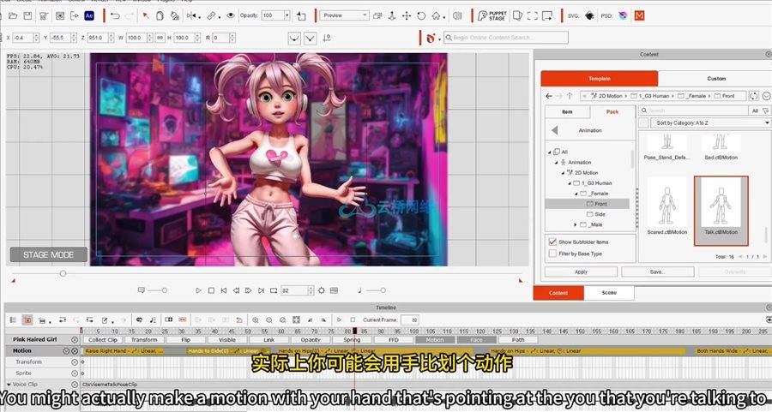Click the Begin Online Content Search field
The image size is (772, 412).
coord(506,38)
